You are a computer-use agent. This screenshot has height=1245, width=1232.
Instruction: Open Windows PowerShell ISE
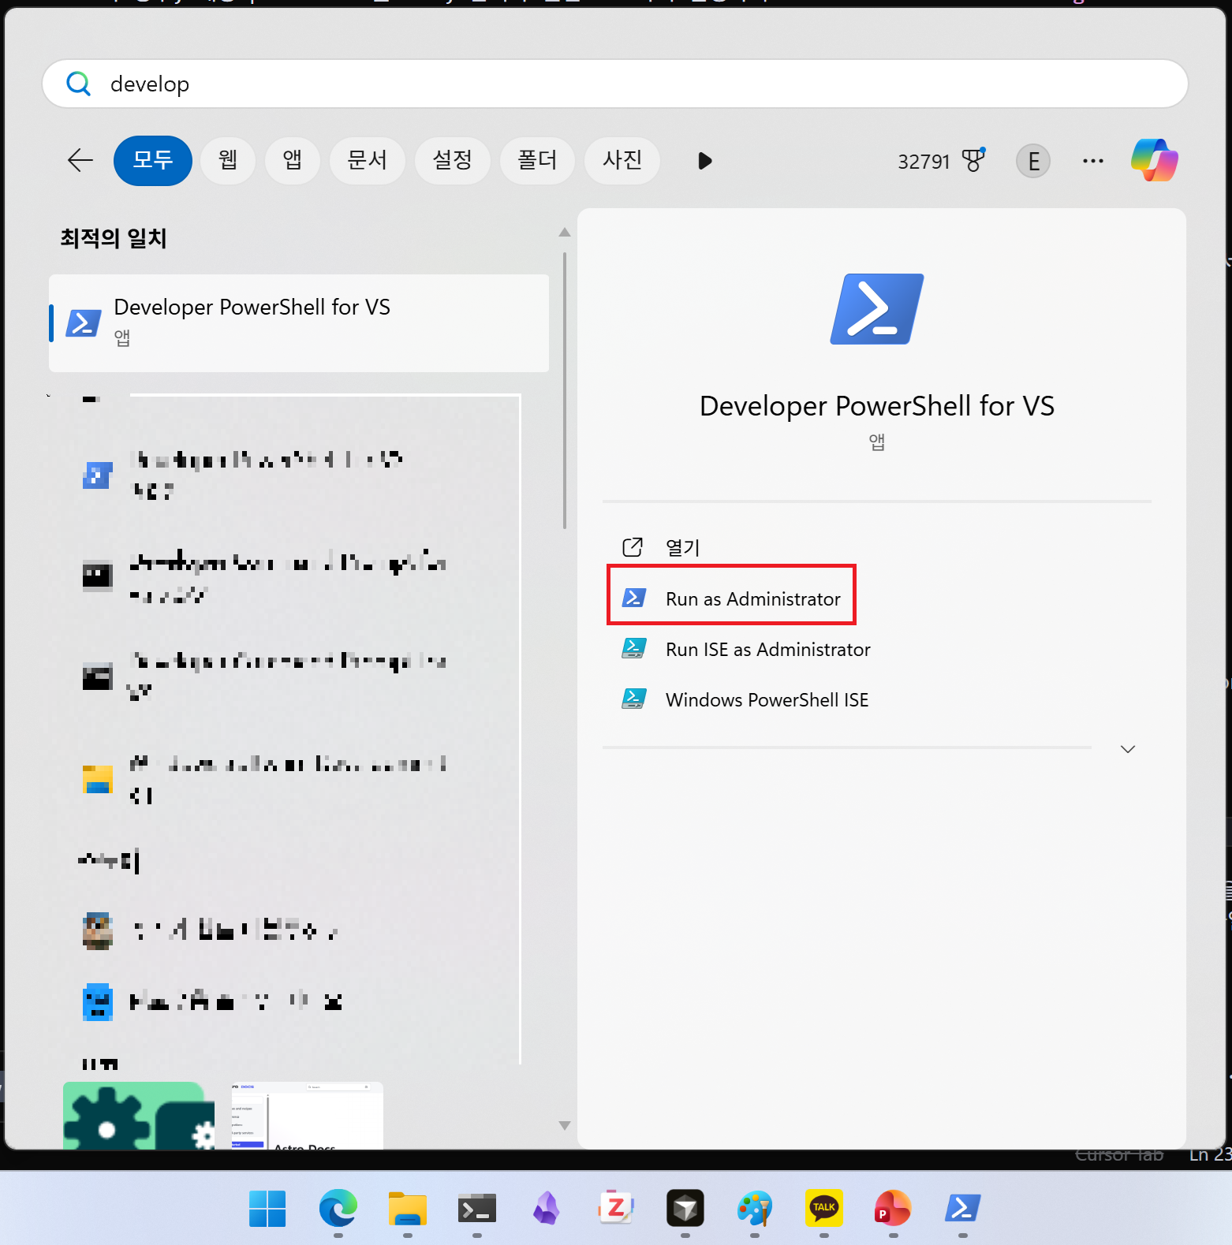coord(767,700)
